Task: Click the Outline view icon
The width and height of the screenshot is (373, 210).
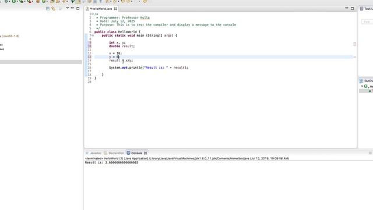Action: point(361,81)
